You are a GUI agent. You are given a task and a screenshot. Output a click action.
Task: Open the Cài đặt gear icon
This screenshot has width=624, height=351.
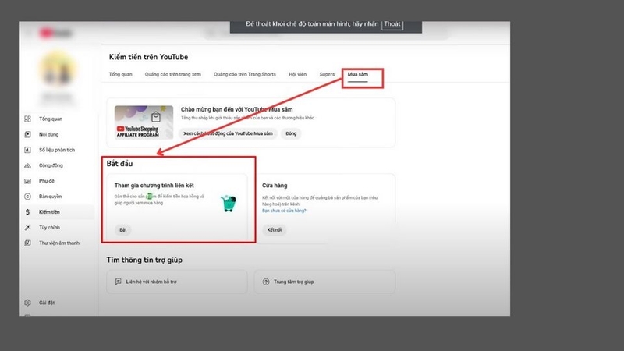[x=27, y=303]
